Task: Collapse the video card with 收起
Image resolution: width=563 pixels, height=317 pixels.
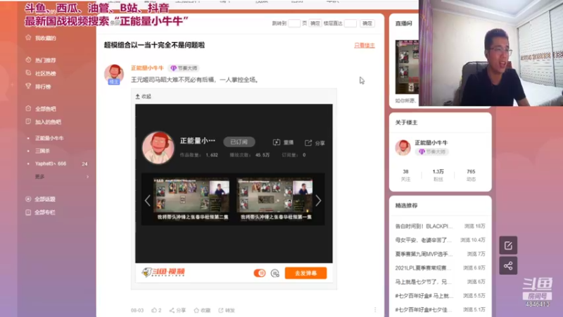Action: [x=144, y=97]
